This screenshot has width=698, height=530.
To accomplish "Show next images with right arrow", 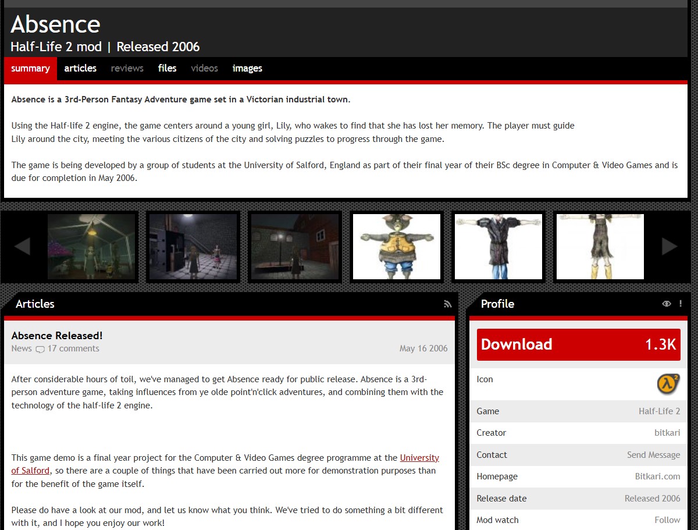I will click(x=670, y=247).
